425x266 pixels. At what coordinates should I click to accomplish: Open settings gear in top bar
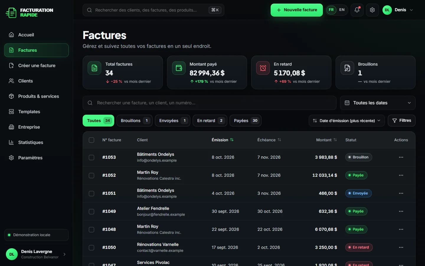[x=372, y=10]
